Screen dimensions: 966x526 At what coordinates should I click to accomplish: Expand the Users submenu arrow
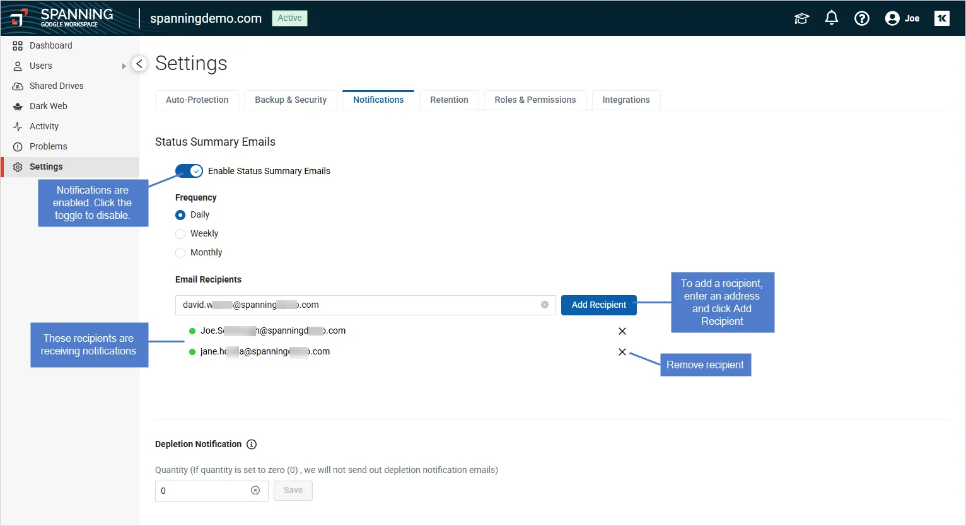[x=124, y=66]
